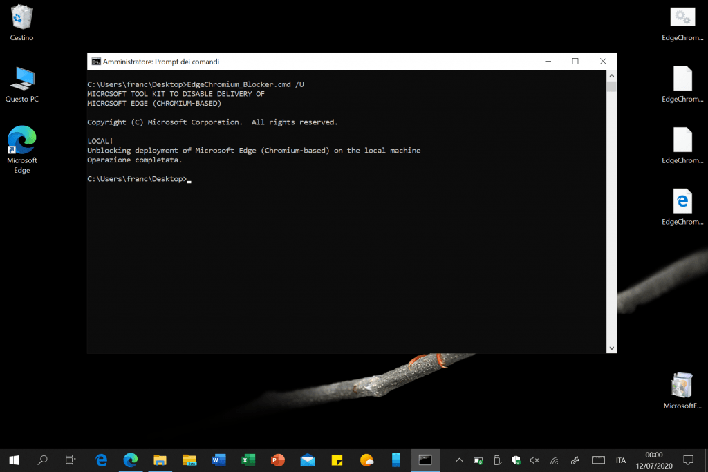Select the Questo PC desktop icon

point(22,84)
